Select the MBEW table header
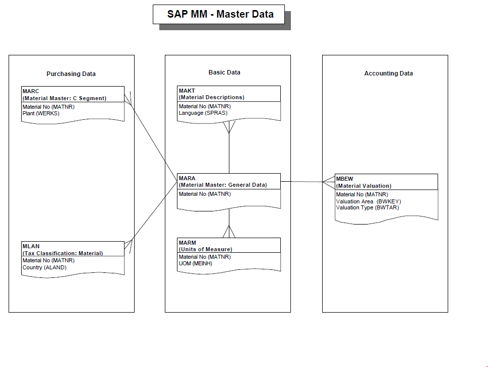Viewport: 488px width, 367px height. (386, 182)
